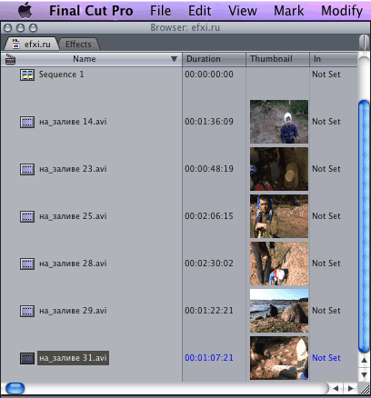Click In value Not Set for на_заливе 23.avi
The width and height of the screenshot is (371, 398).
326,169
